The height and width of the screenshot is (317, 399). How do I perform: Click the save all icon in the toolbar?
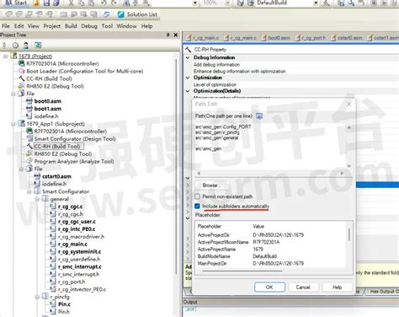pyautogui.click(x=56, y=3)
